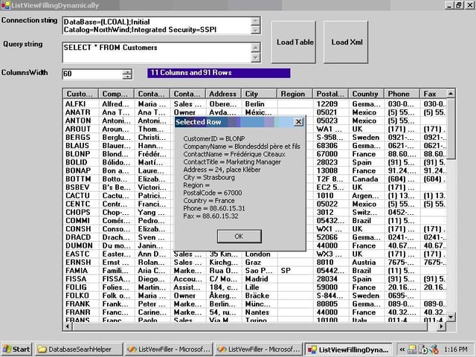Click into the Connection string text box

coord(157,26)
